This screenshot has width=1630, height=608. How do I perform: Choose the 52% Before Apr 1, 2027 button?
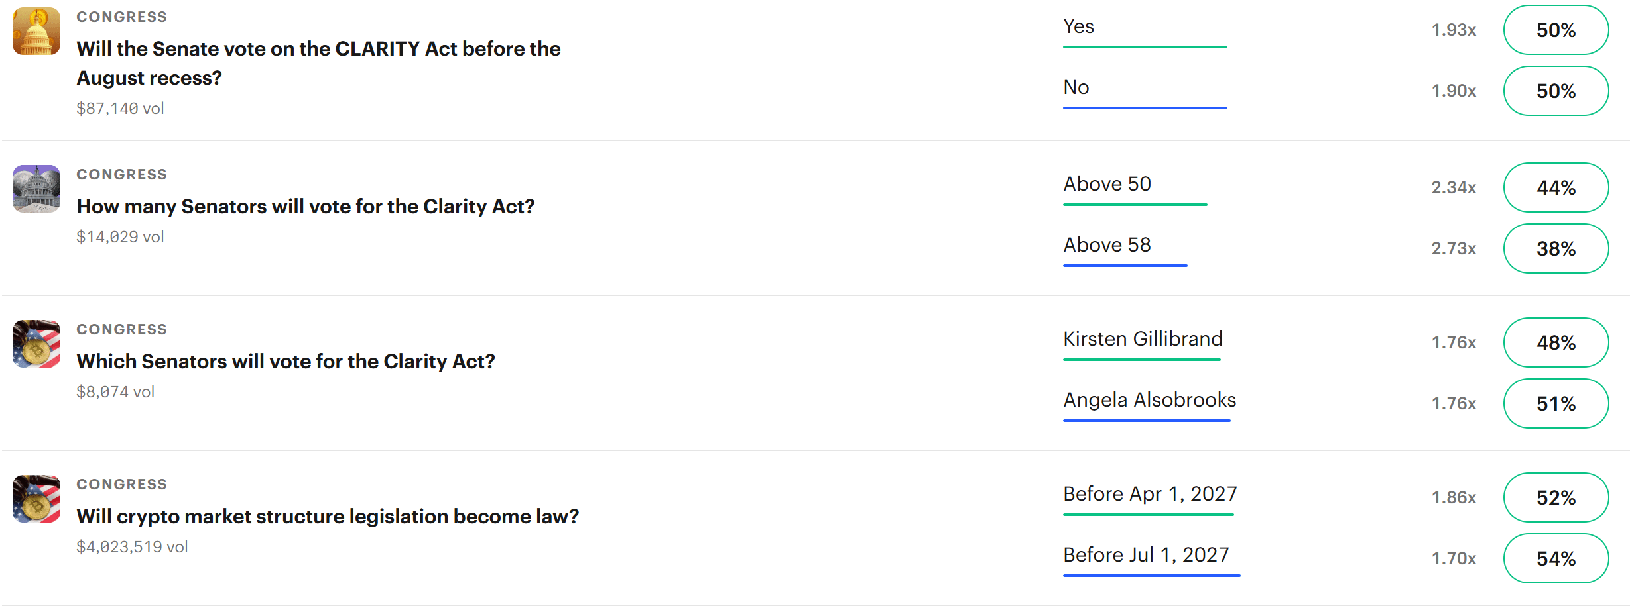(x=1556, y=497)
